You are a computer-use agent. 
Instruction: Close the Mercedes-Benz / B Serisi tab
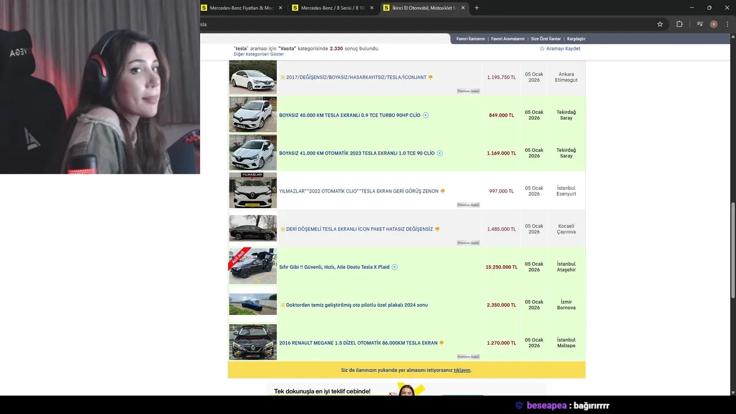(x=371, y=8)
